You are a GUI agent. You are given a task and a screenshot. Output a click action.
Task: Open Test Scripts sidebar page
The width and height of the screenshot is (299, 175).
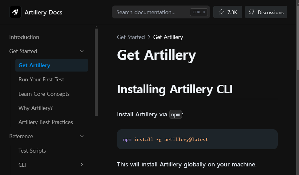pyautogui.click(x=32, y=151)
